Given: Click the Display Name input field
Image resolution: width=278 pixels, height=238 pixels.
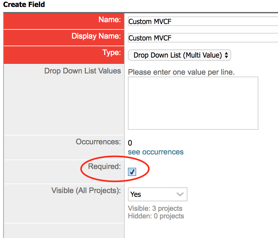Looking at the screenshot, I should 203,38.
